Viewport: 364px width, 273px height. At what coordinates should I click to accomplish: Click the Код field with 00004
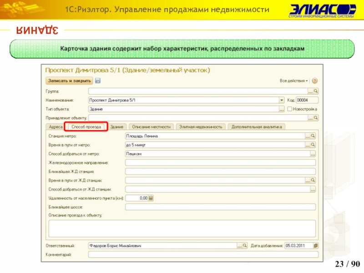pos(307,100)
